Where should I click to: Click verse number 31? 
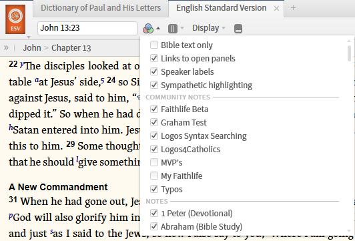[13, 200]
